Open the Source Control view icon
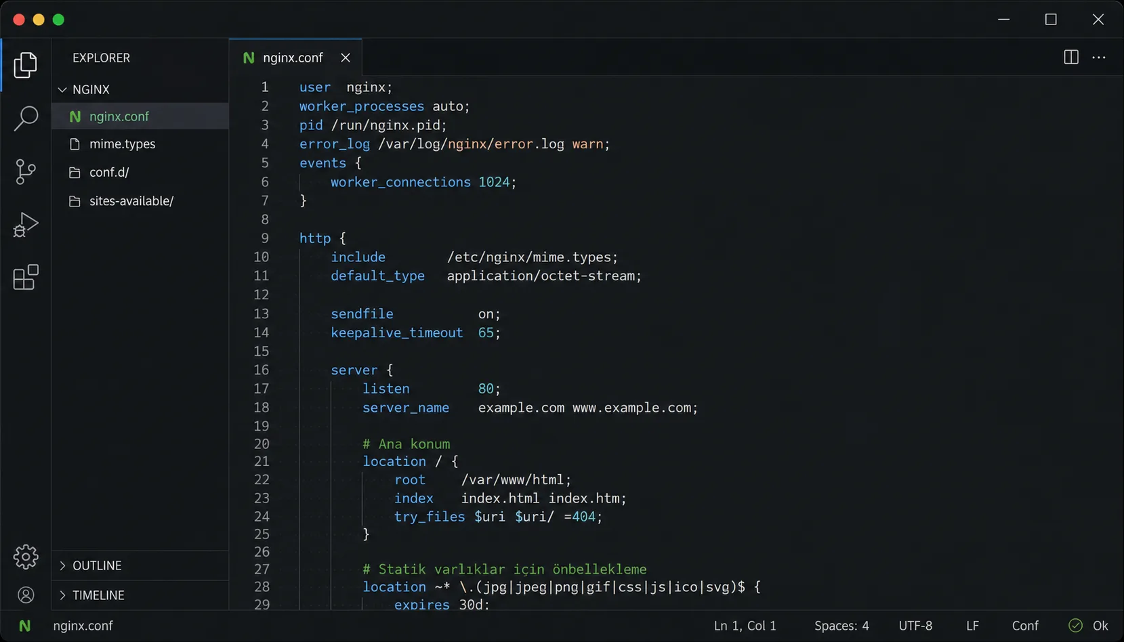 coord(26,171)
